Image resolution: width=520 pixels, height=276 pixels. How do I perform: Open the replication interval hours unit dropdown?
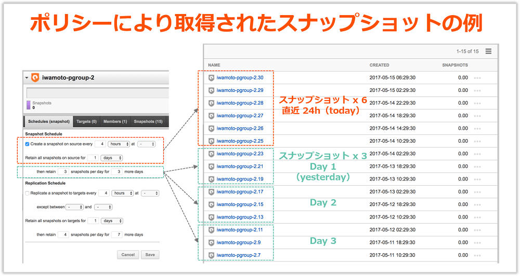(x=122, y=194)
